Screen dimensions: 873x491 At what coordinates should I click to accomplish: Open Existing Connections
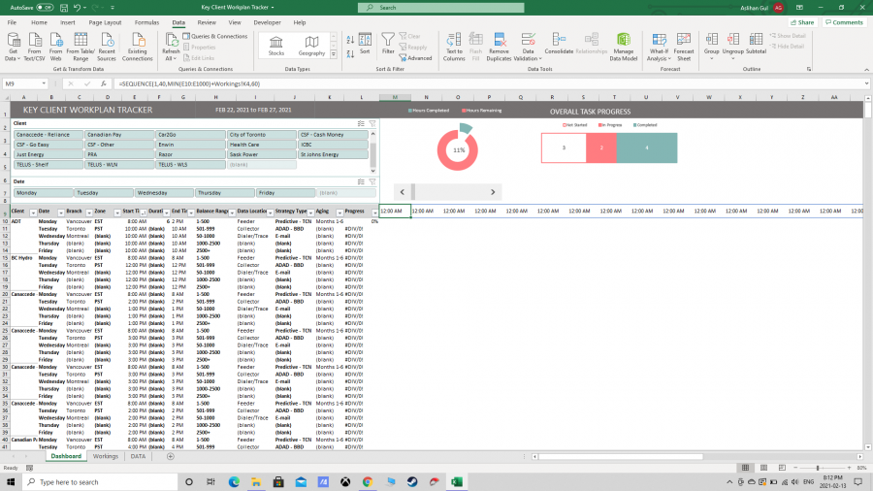137,47
